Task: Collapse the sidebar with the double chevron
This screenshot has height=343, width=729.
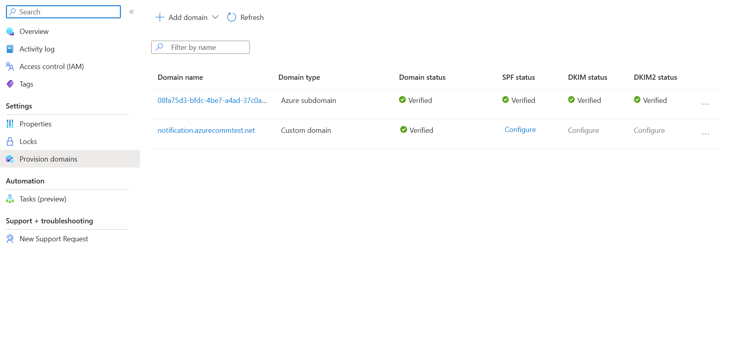Action: click(x=131, y=12)
